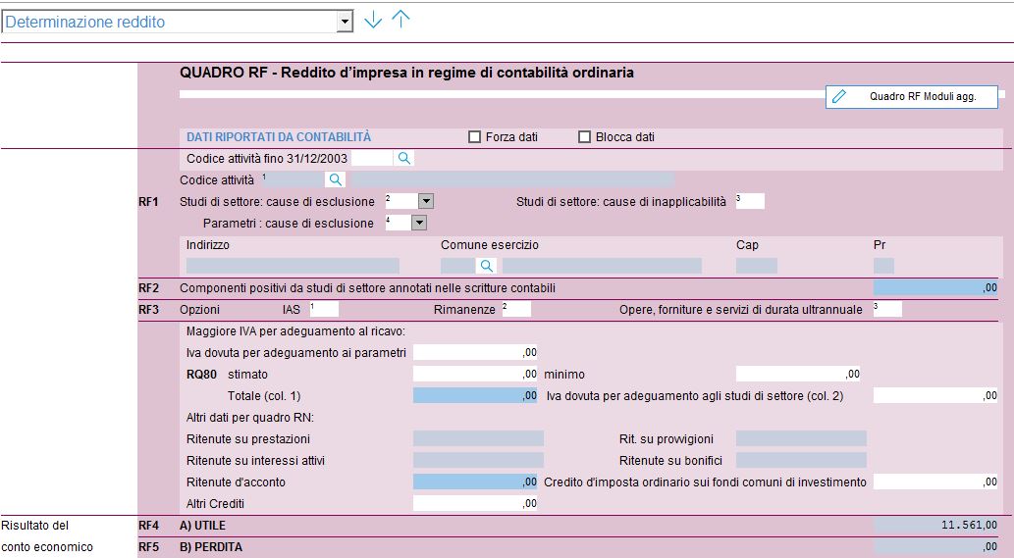This screenshot has width=1014, height=558.
Task: Click the down arrow navigation icon
Action: click(373, 20)
